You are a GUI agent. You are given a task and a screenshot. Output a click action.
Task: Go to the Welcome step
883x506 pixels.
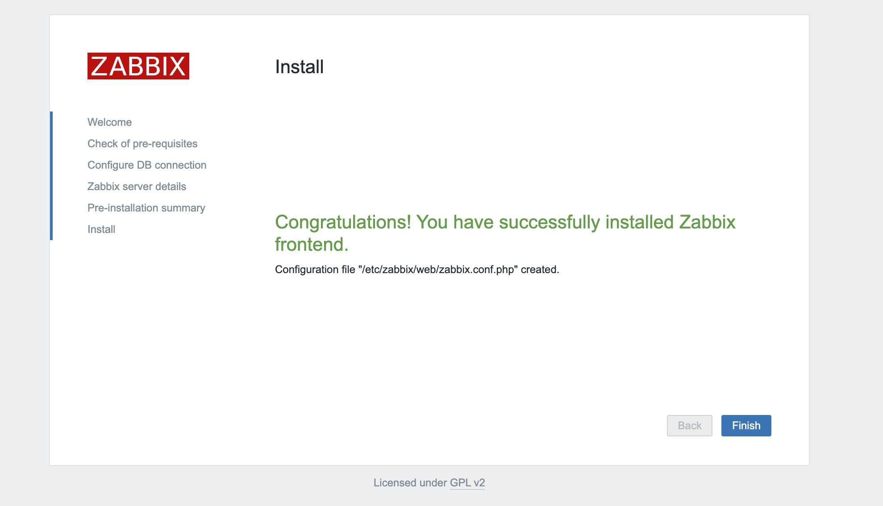point(109,122)
